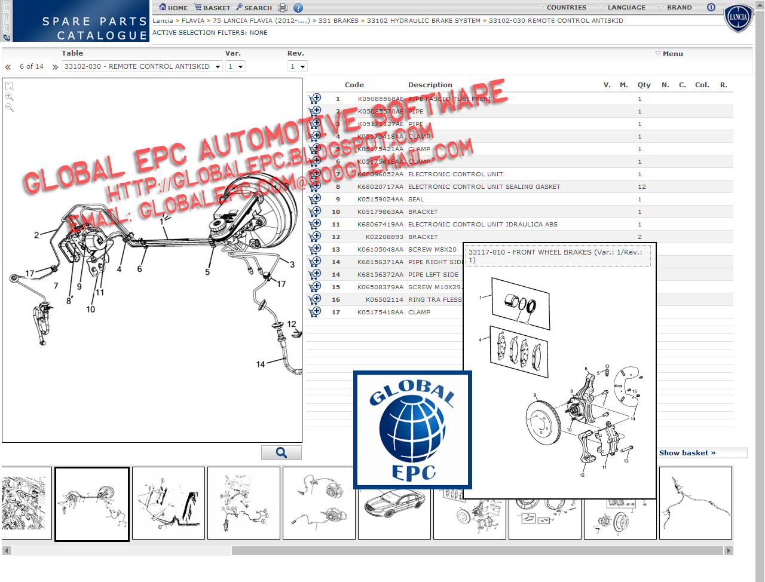Image resolution: width=765 pixels, height=582 pixels.
Task: Open the BASKET via its shopping cart icon
Action: click(x=198, y=7)
